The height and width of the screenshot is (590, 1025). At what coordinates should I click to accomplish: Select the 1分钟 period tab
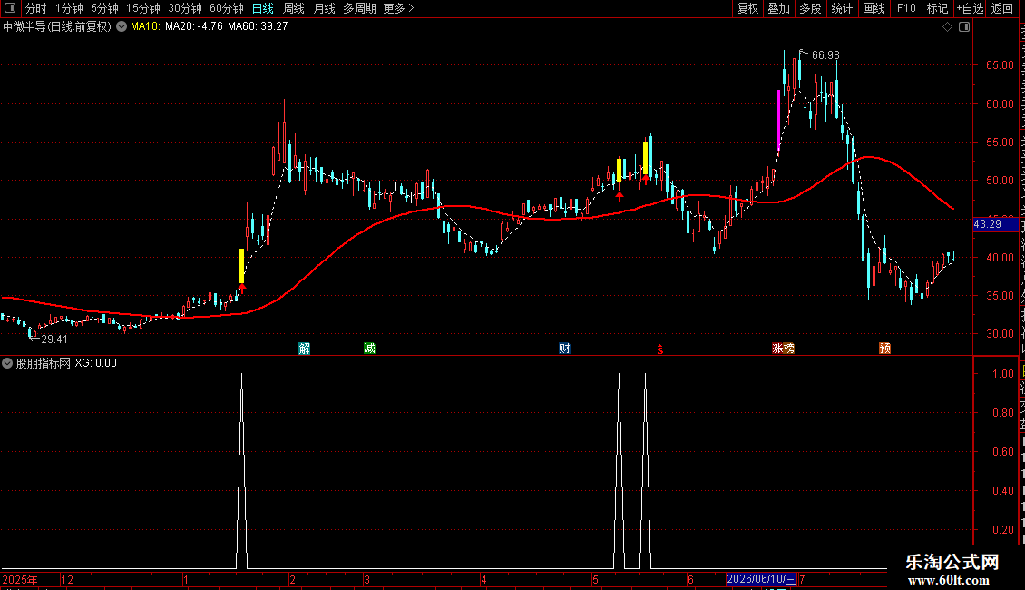[69, 8]
